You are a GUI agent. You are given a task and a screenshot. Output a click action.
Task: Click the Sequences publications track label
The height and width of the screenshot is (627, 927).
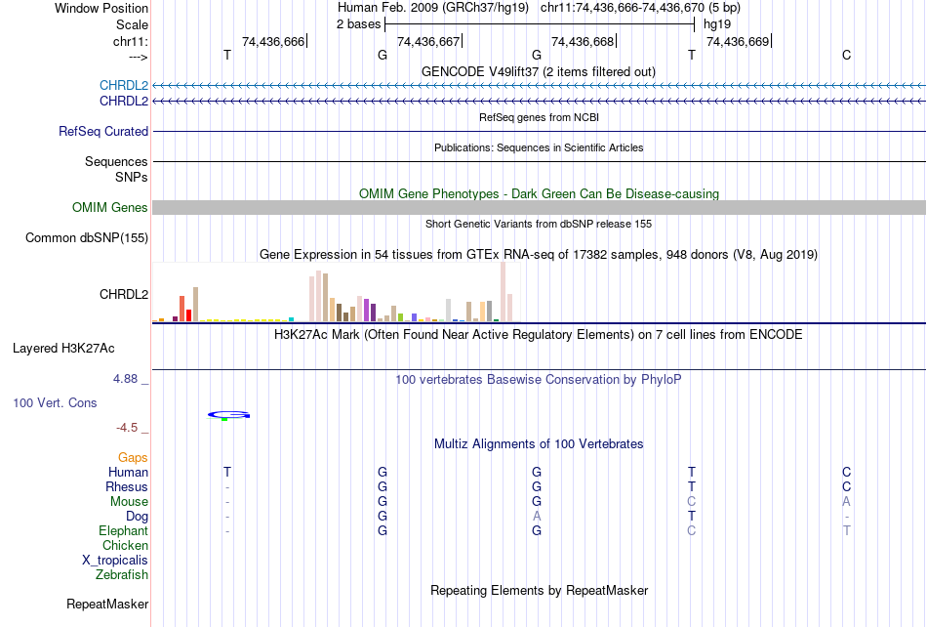(x=116, y=161)
